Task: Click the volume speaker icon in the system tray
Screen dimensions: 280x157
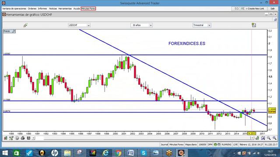Action: click(259, 153)
